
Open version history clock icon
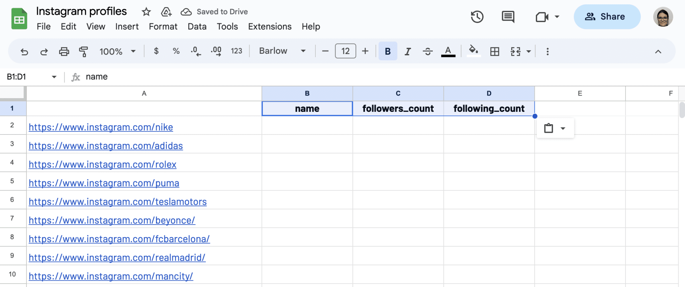click(477, 17)
